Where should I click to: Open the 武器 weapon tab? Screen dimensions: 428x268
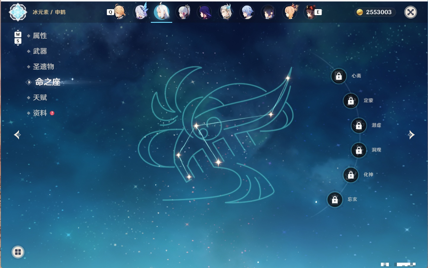[x=40, y=51]
